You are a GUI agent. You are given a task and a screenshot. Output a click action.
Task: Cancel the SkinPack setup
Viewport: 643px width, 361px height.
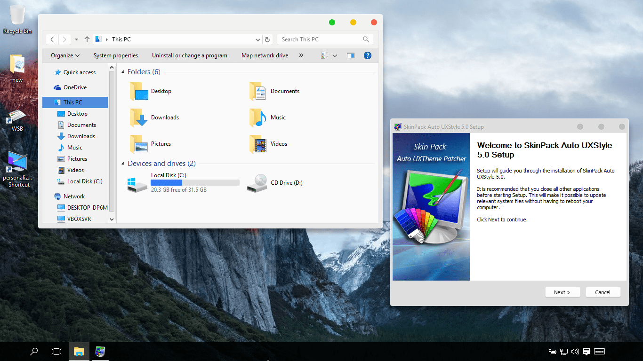coord(603,292)
